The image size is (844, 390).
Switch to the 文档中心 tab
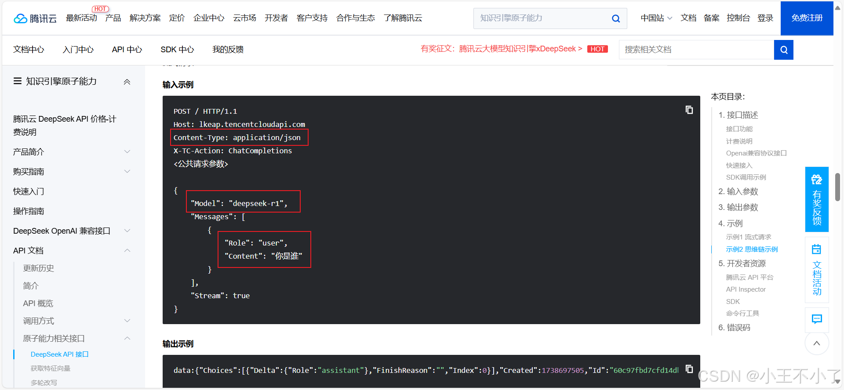[29, 50]
